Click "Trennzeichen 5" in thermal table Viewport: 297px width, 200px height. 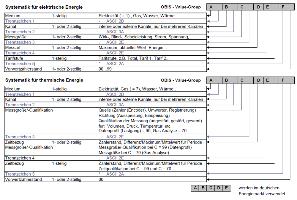tap(20, 174)
